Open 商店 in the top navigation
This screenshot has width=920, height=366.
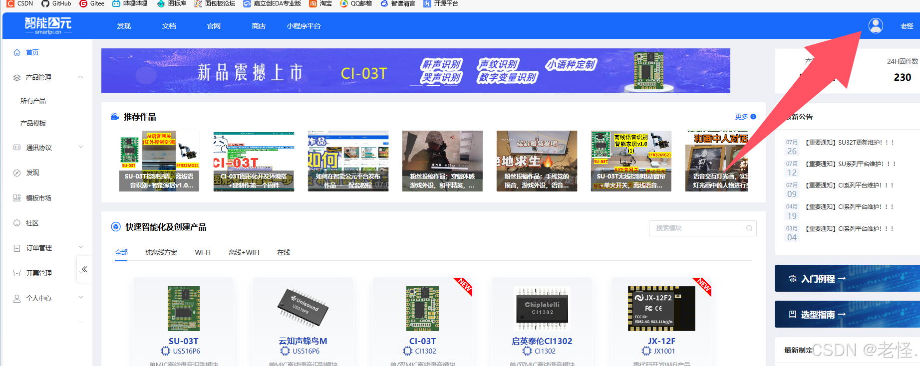(259, 26)
